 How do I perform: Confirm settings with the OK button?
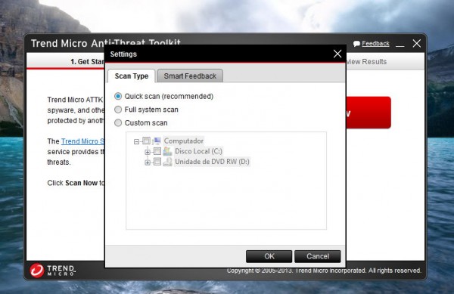click(x=269, y=256)
